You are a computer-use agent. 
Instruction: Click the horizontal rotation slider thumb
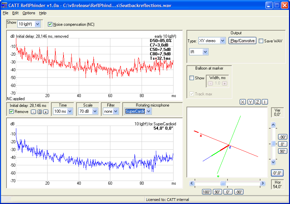point(223,183)
